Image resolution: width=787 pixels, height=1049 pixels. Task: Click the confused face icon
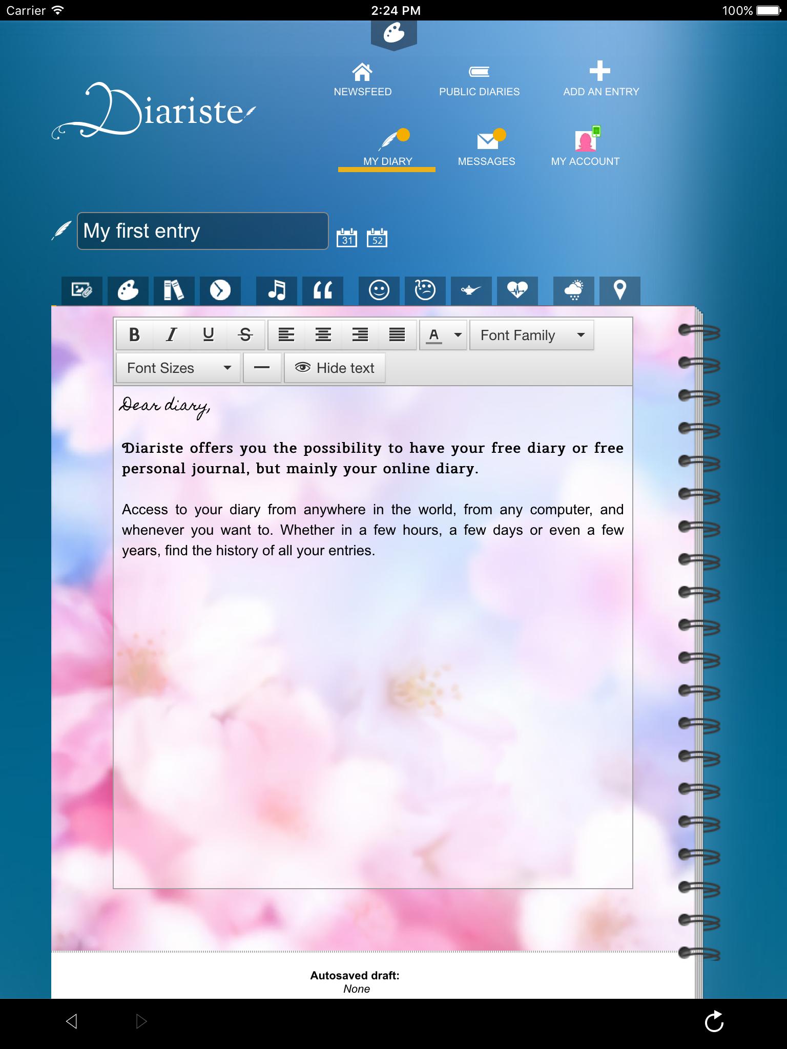[425, 290]
